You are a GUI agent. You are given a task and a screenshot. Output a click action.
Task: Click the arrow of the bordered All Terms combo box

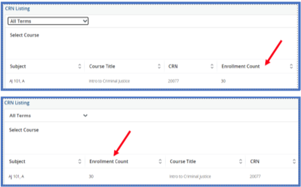(x=85, y=21)
